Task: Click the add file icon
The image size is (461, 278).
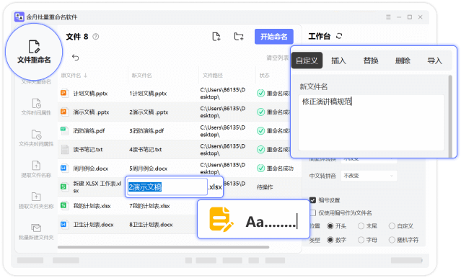Action: point(216,37)
